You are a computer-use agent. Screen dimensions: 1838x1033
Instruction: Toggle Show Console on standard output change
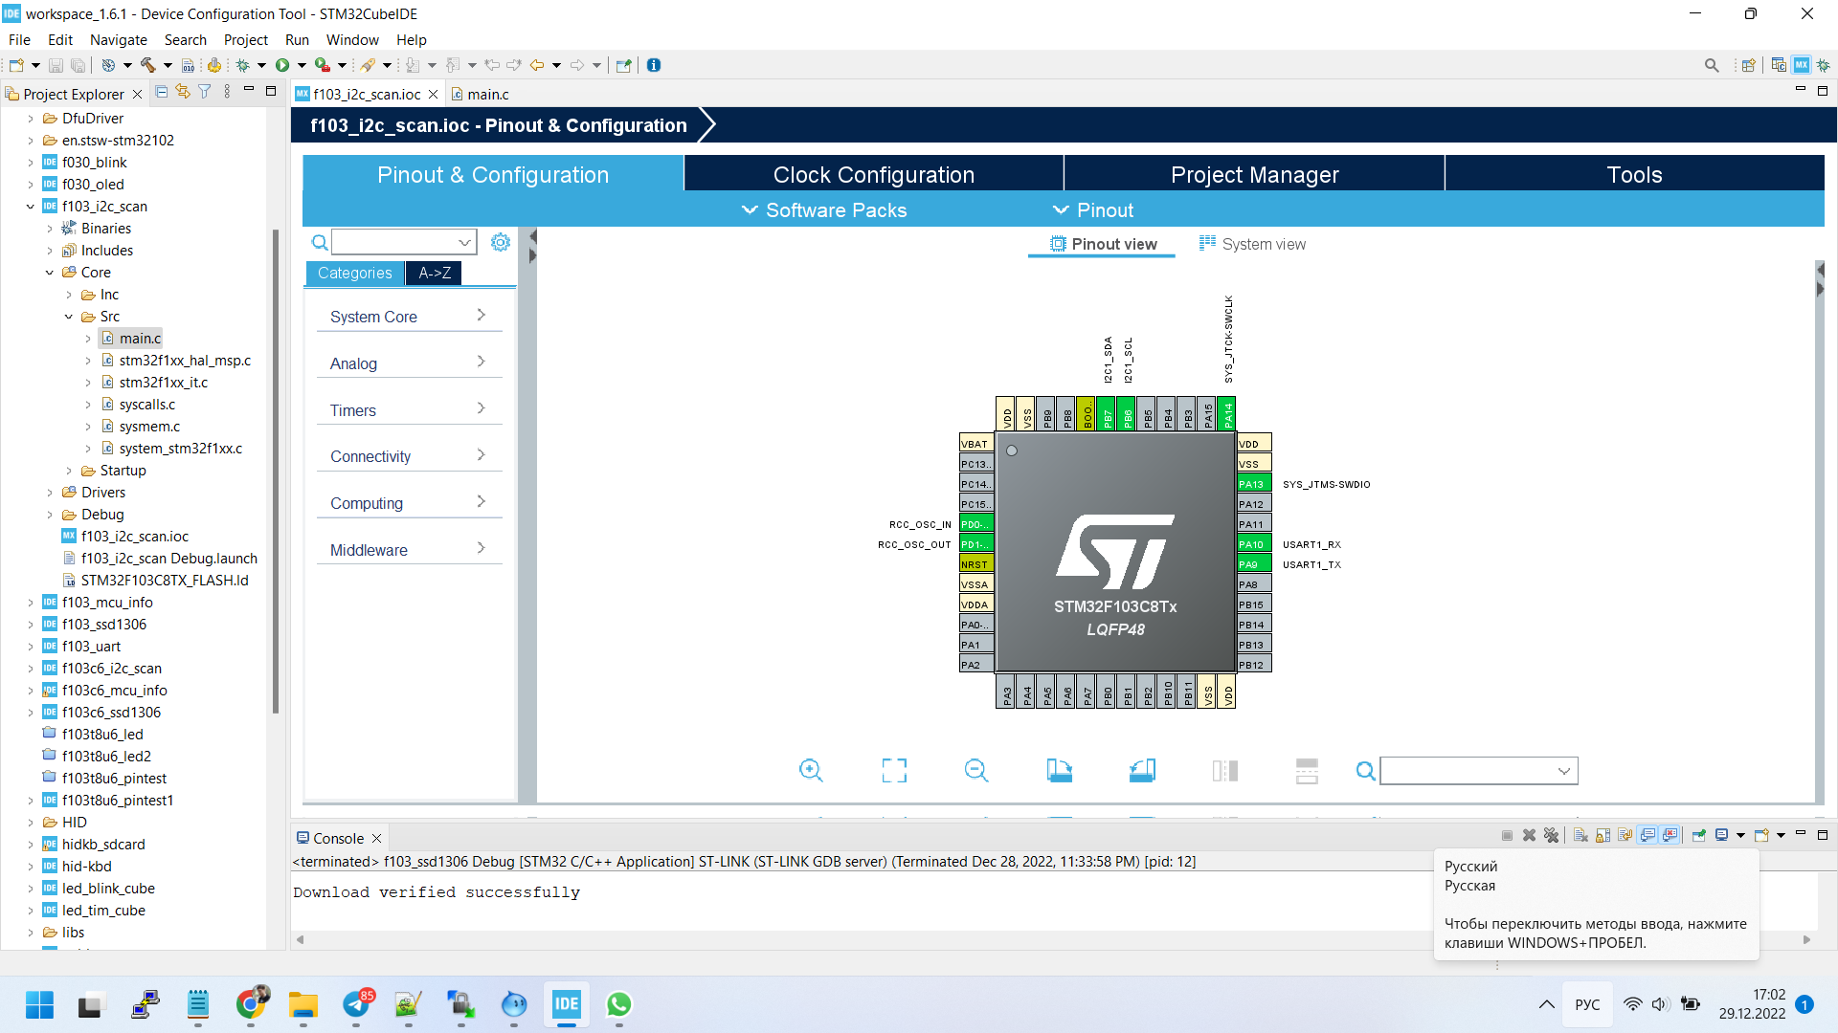[1647, 835]
